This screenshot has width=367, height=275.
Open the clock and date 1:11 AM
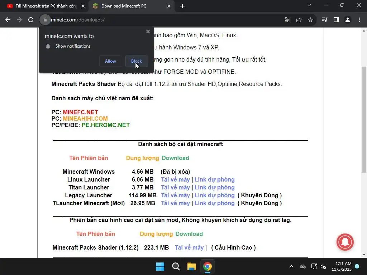342,266
